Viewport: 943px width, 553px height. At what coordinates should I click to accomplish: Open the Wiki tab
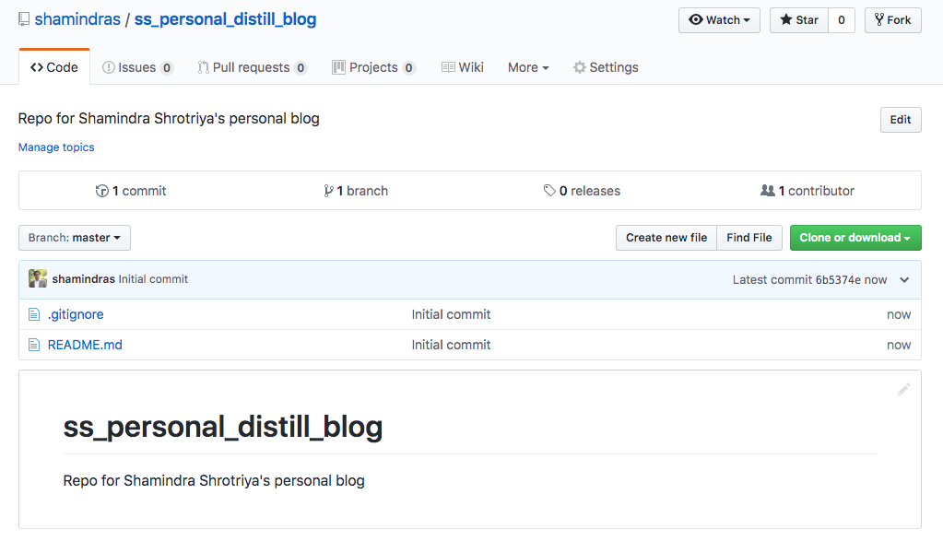[463, 67]
